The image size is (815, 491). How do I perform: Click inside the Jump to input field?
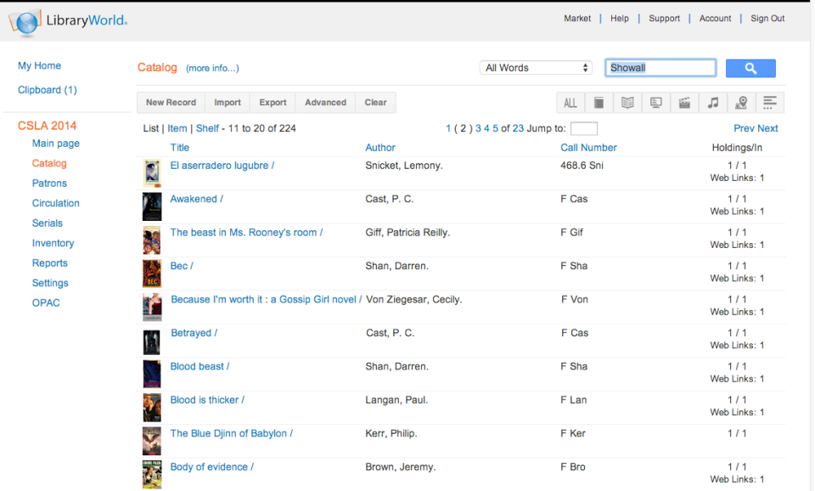(583, 127)
